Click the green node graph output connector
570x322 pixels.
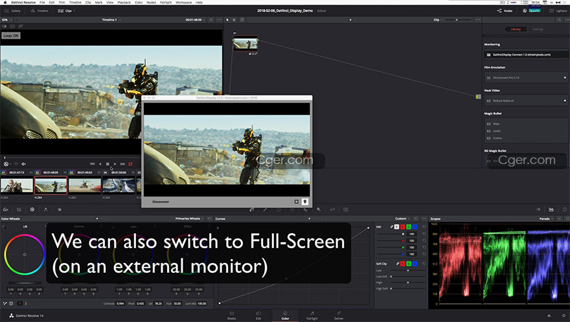pyautogui.click(x=478, y=97)
